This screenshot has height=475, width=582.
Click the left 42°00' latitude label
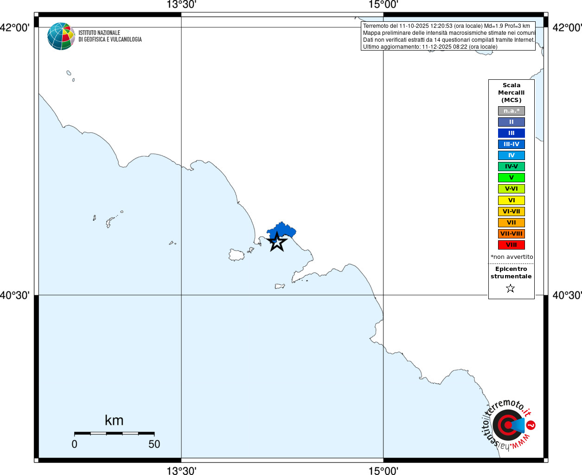click(x=15, y=27)
